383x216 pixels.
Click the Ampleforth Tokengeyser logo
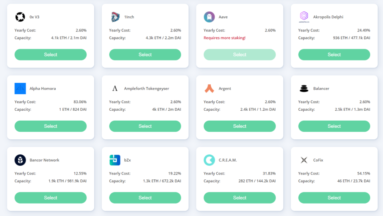click(x=115, y=89)
